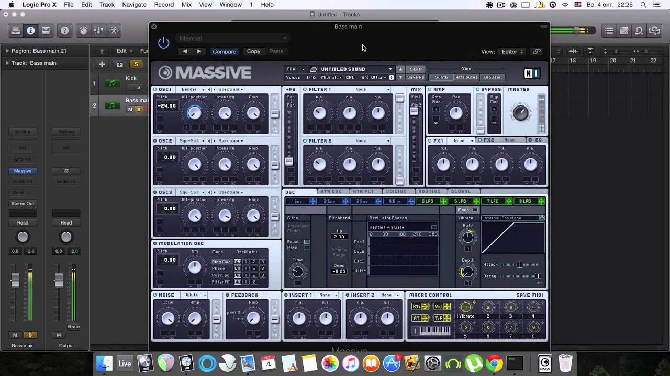Click the Kick track instrument icon
The image size is (670, 376).
tap(111, 83)
